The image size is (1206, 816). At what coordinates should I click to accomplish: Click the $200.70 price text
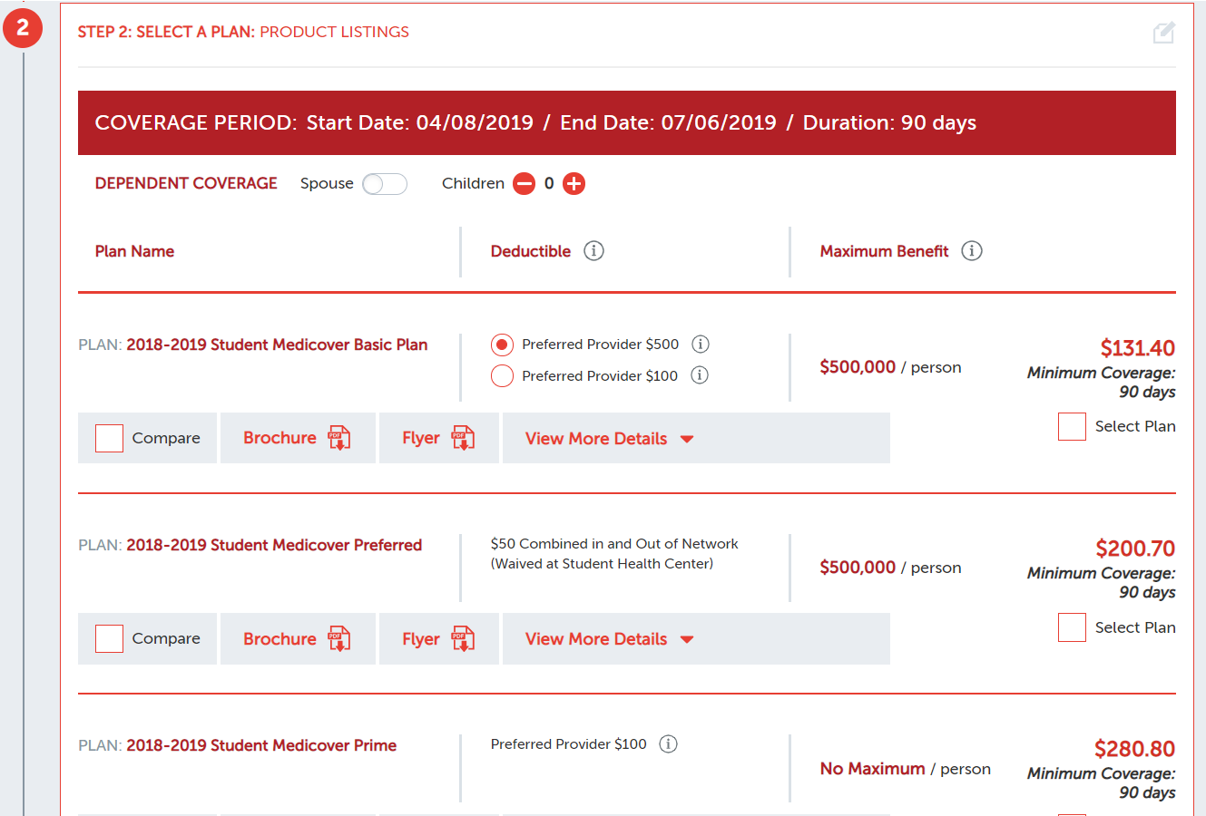click(x=1135, y=549)
